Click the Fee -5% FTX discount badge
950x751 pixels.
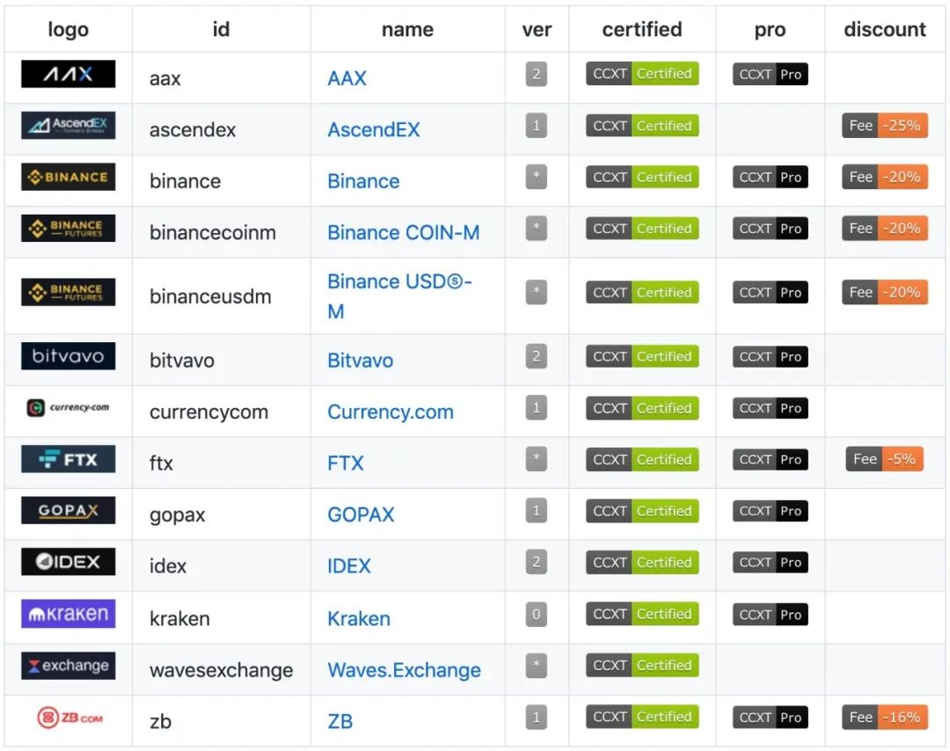point(884,459)
